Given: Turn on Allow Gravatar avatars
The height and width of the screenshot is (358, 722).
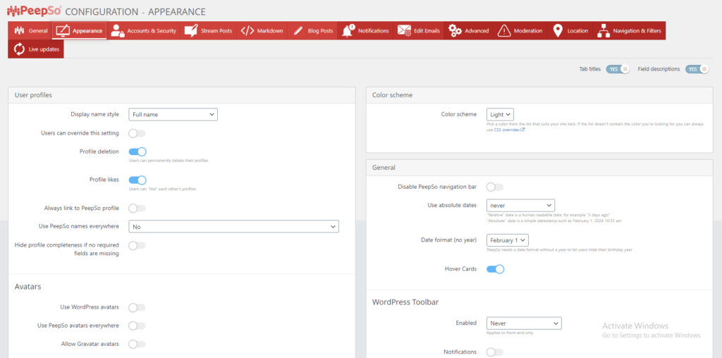Looking at the screenshot, I should pos(137,344).
